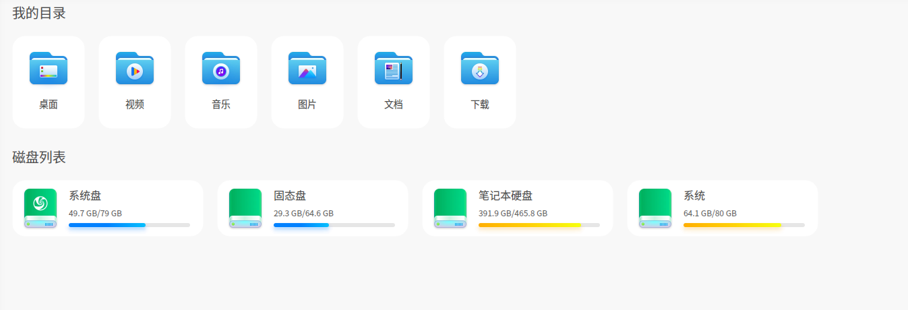
Task: Open the 下载 folder icon
Action: pos(480,68)
